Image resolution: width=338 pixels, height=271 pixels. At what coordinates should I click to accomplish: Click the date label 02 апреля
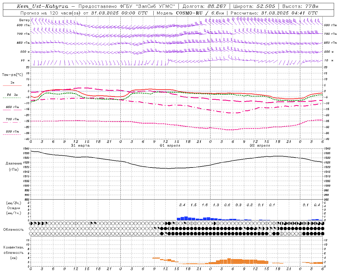[260, 146]
